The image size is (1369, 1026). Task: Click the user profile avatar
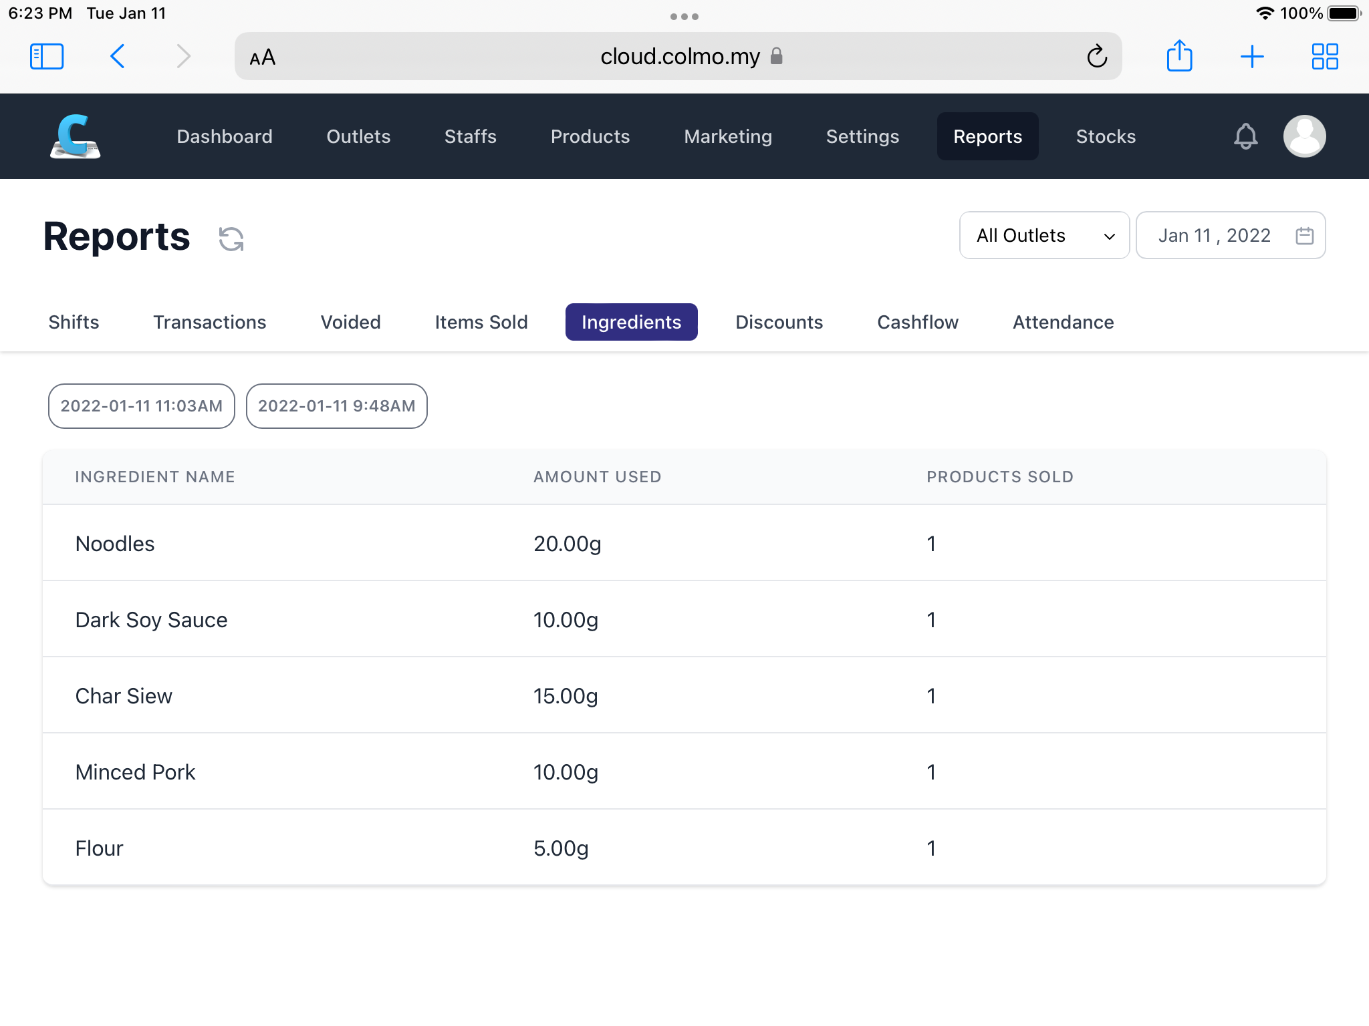[1304, 136]
